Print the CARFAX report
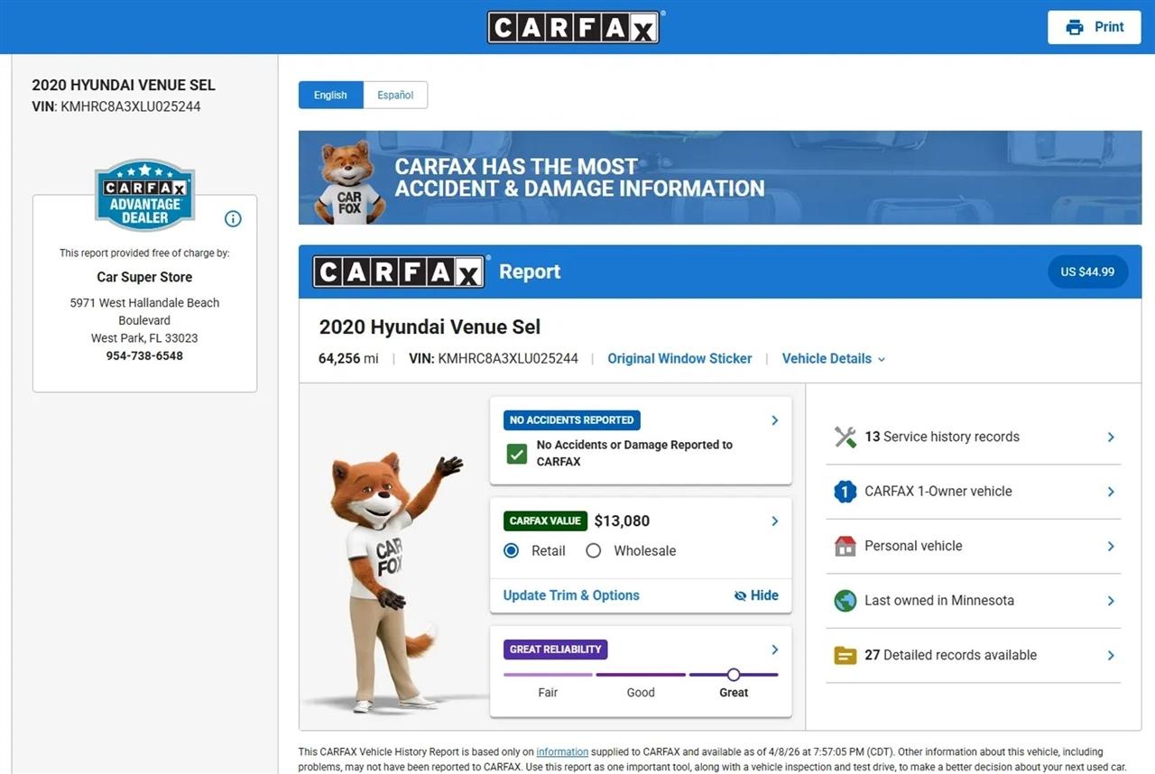Image resolution: width=1155 pixels, height=774 pixels. [x=1095, y=27]
